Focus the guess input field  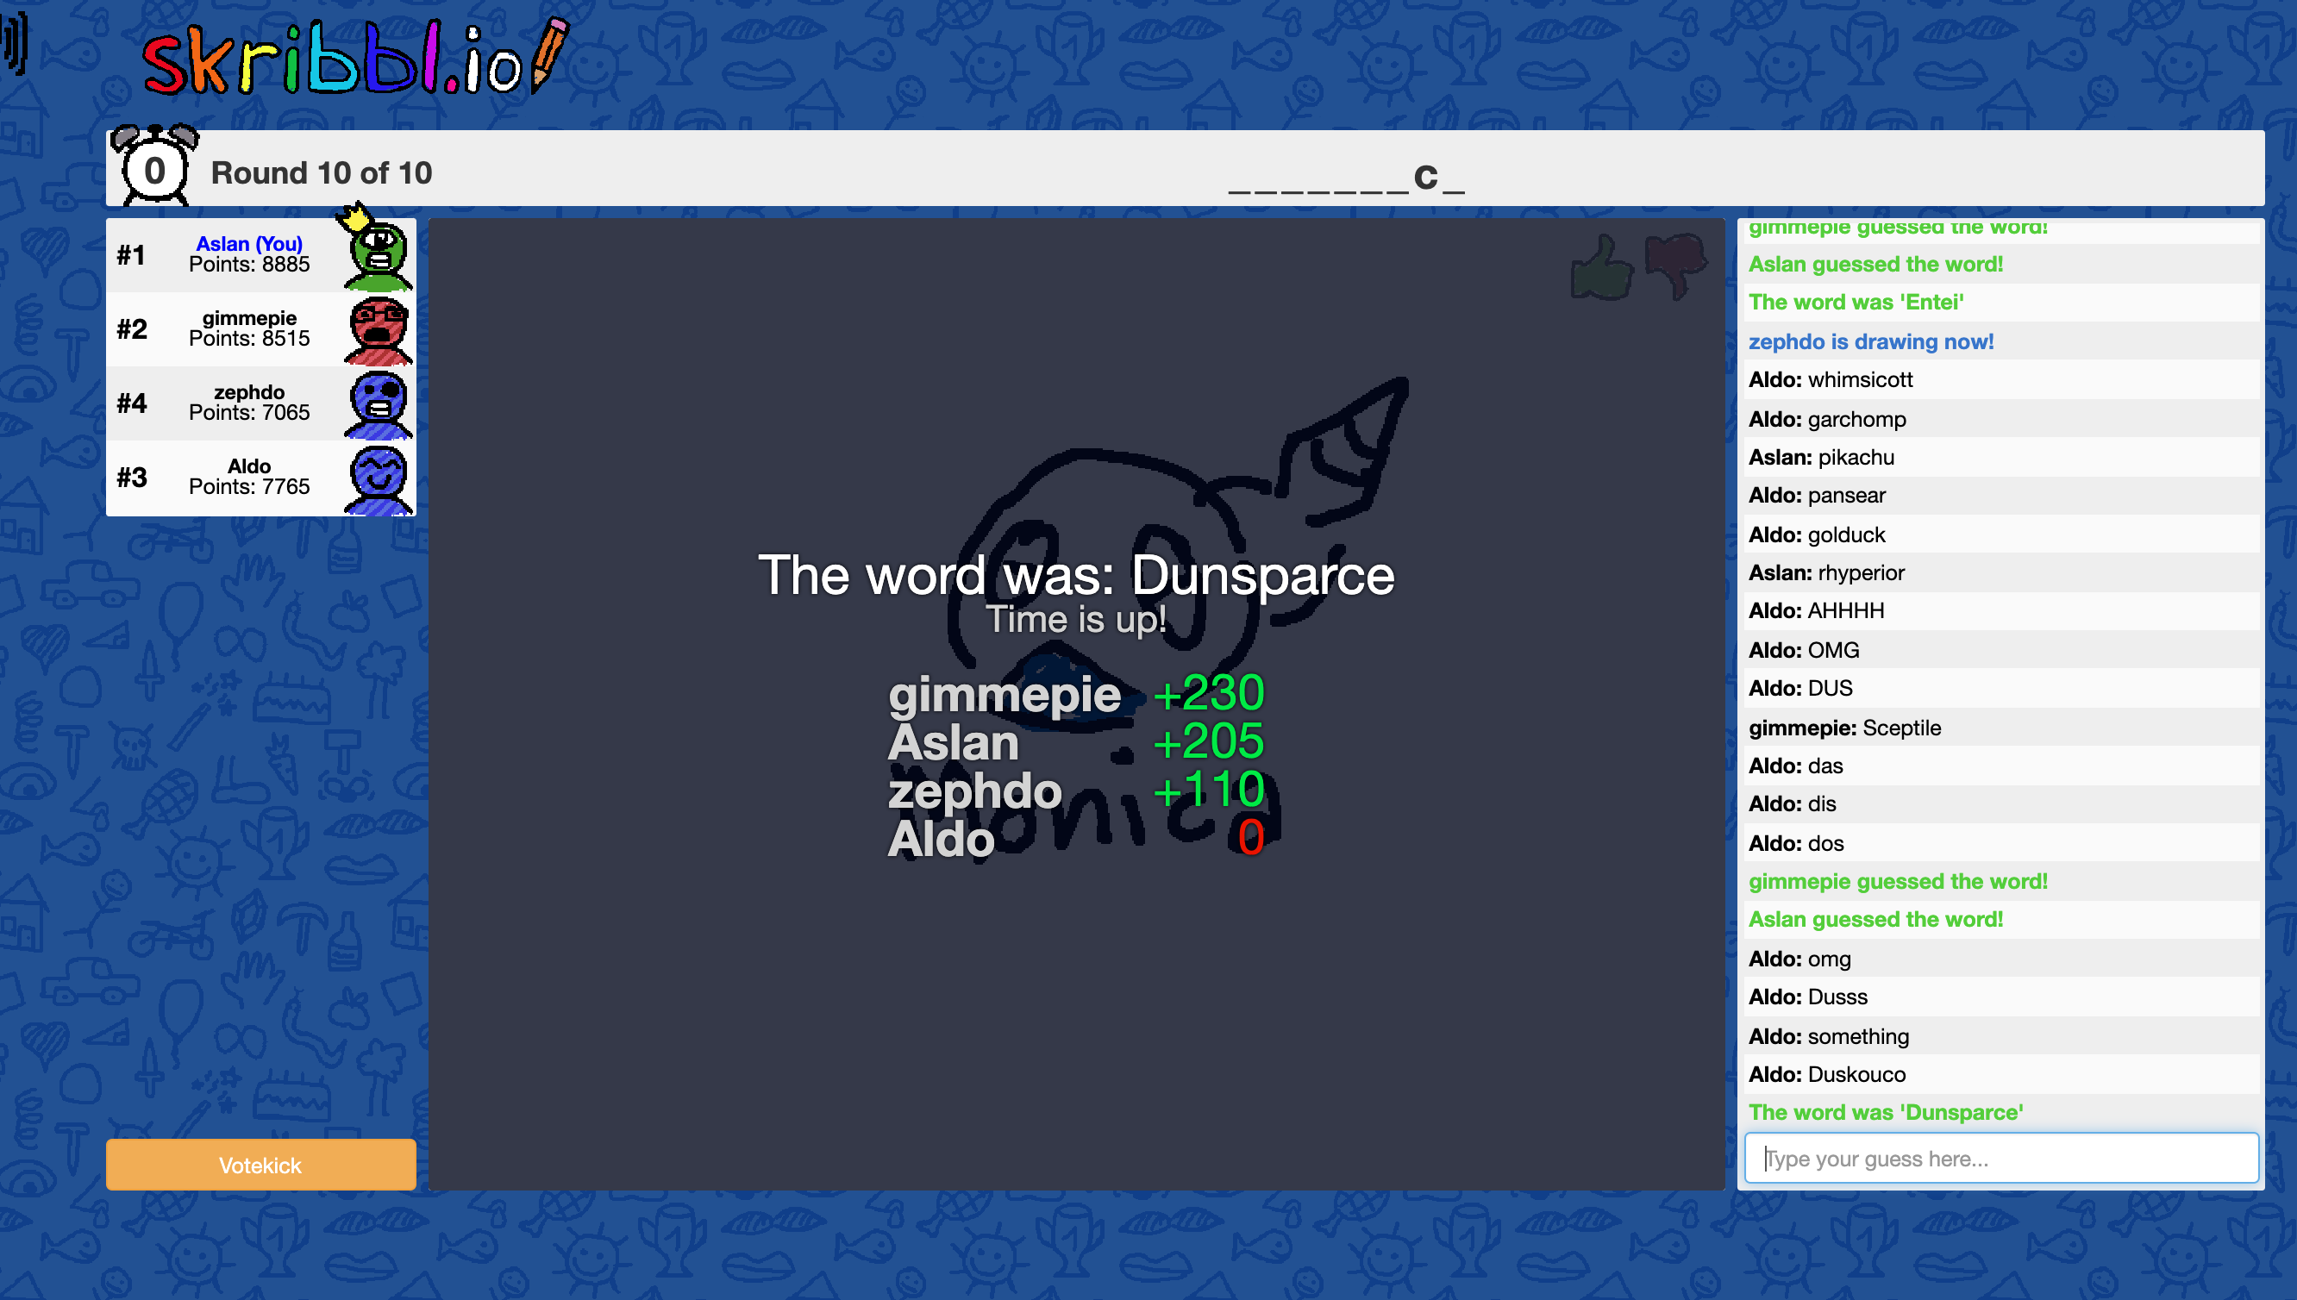tap(2000, 1158)
